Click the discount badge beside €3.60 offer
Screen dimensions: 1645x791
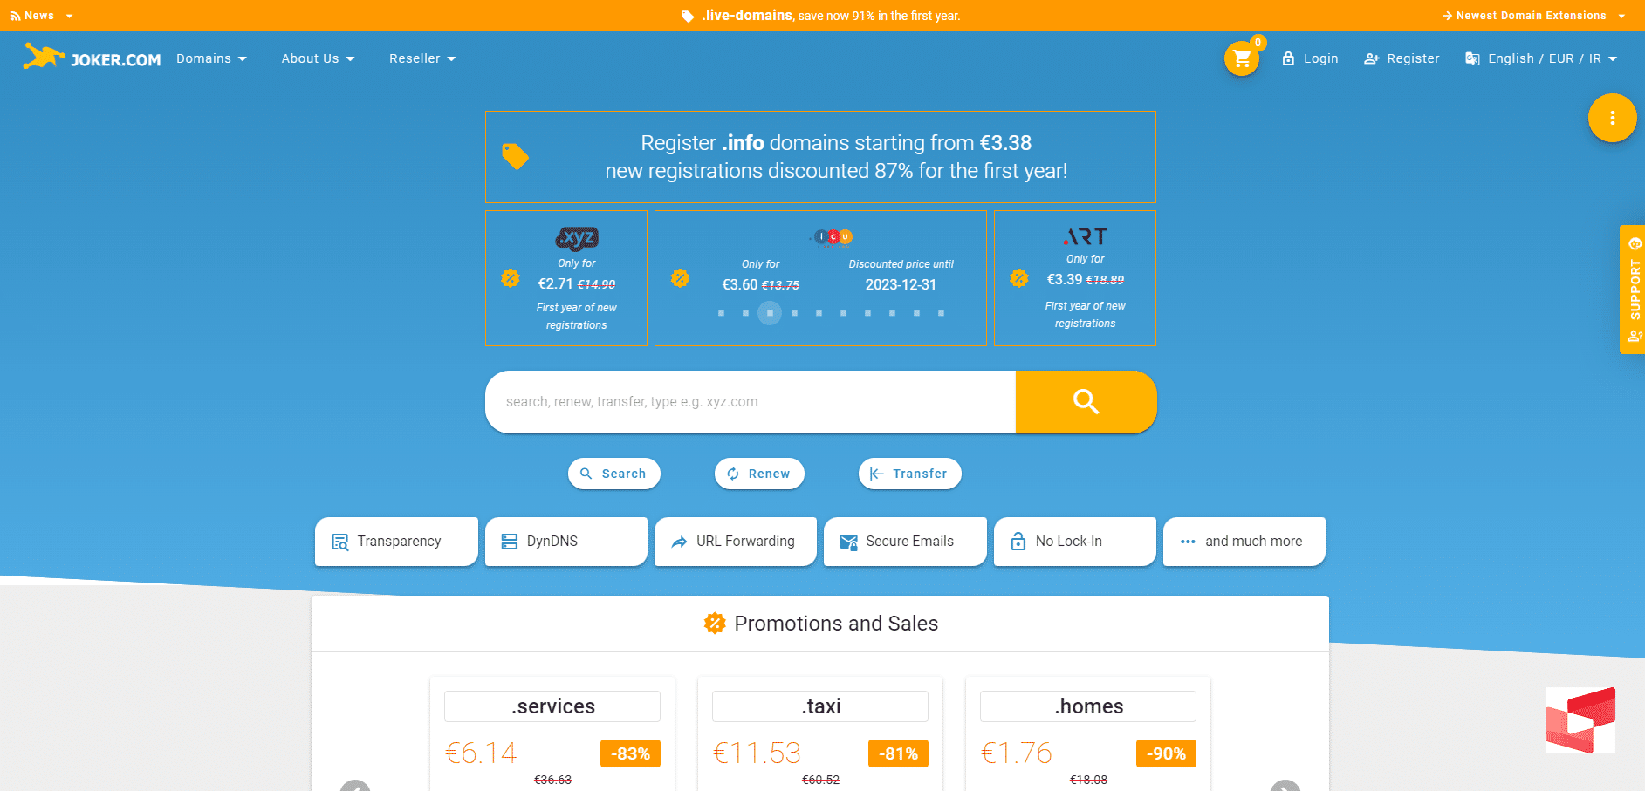(x=680, y=278)
